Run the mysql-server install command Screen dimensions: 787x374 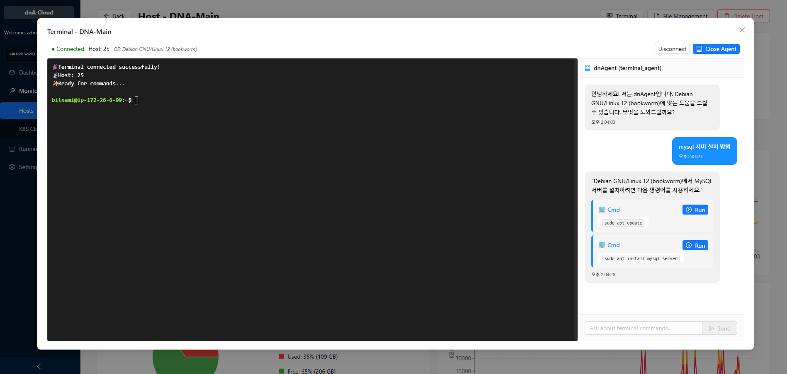pyautogui.click(x=695, y=246)
